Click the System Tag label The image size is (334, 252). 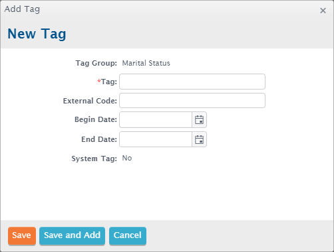click(94, 158)
